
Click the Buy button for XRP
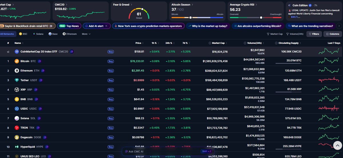[111, 90]
